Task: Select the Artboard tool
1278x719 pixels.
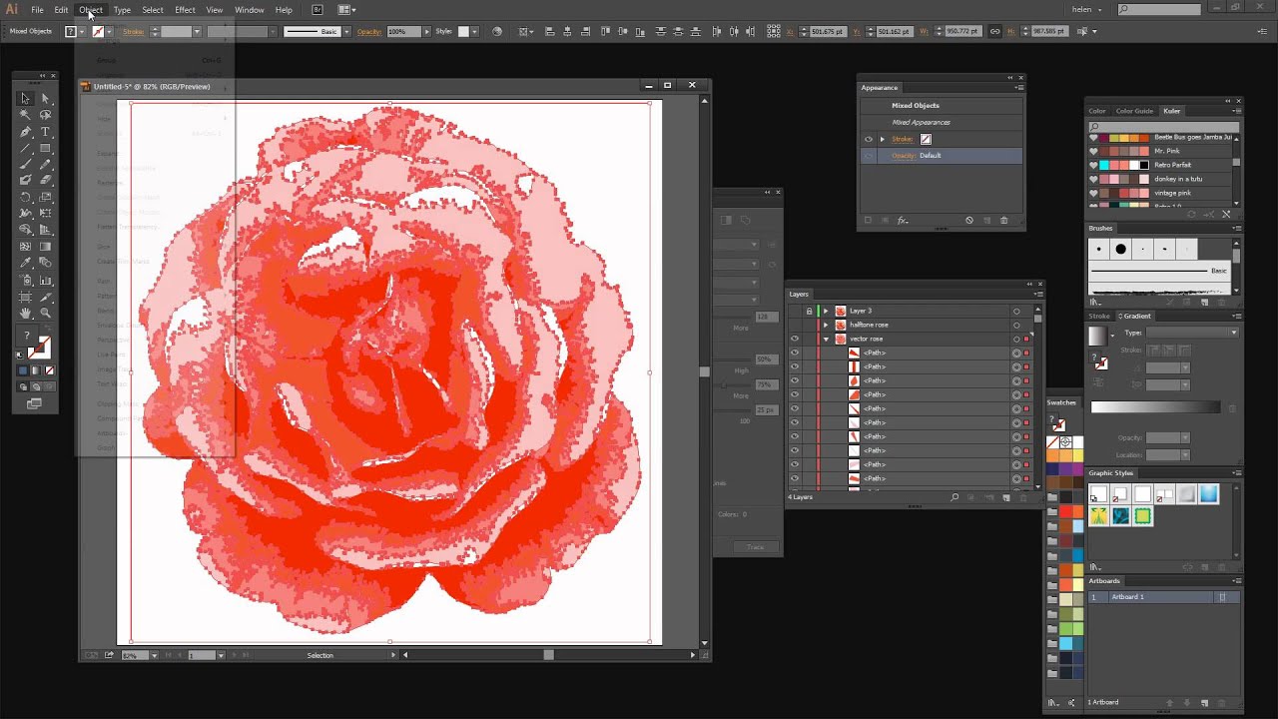Action: [25, 297]
